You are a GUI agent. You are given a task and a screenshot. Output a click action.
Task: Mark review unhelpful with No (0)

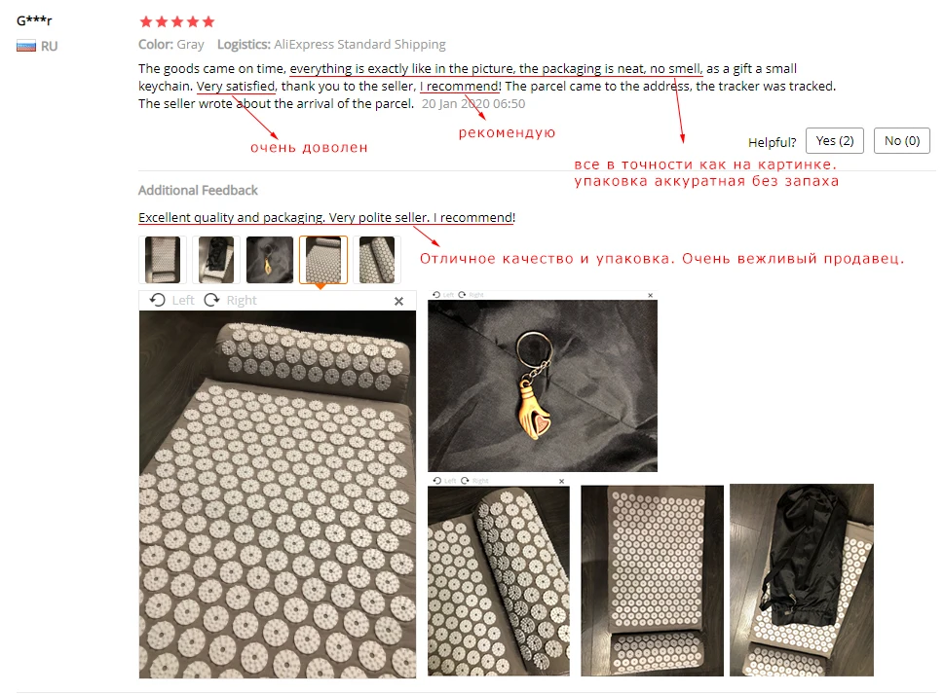[x=902, y=141]
